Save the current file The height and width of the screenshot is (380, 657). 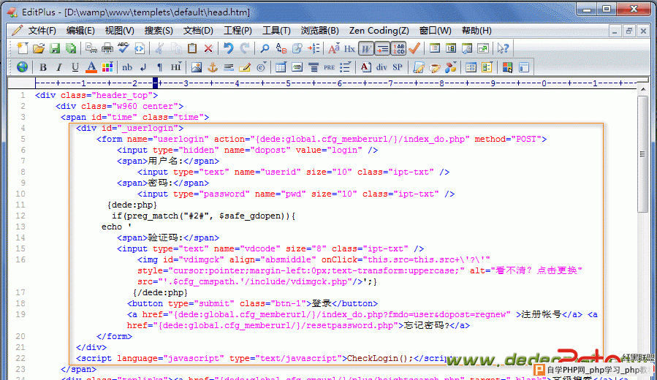pyautogui.click(x=55, y=49)
